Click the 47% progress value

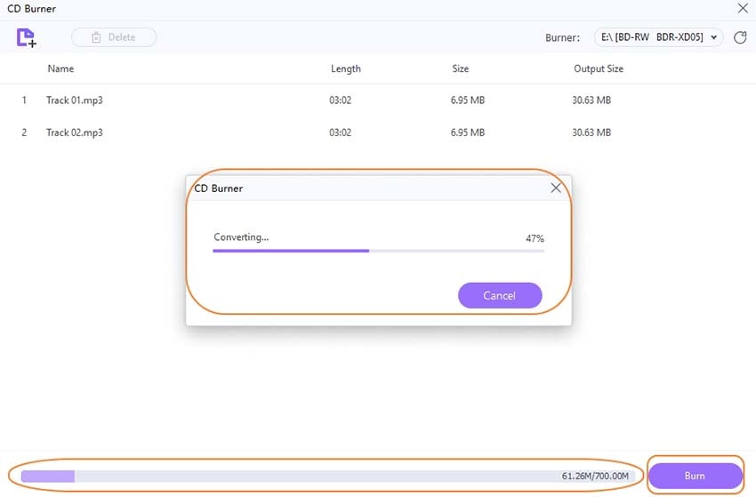click(x=535, y=238)
